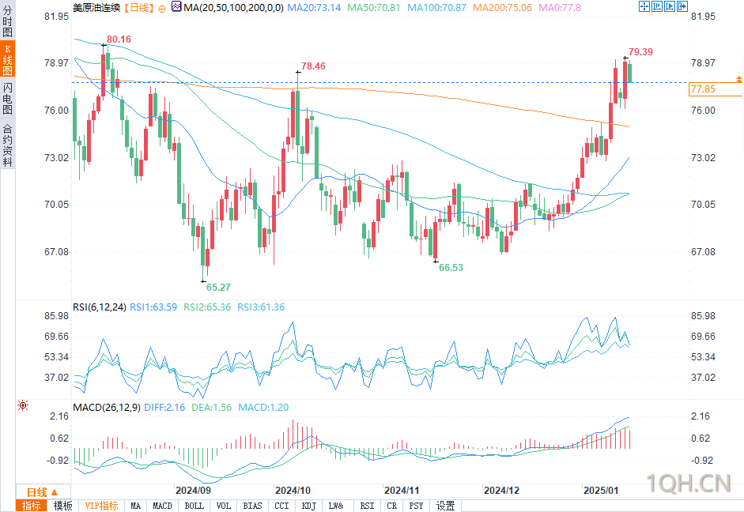This screenshot has height=512, width=744.
Task: Click the RSI3:61.36 value
Action: point(261,307)
